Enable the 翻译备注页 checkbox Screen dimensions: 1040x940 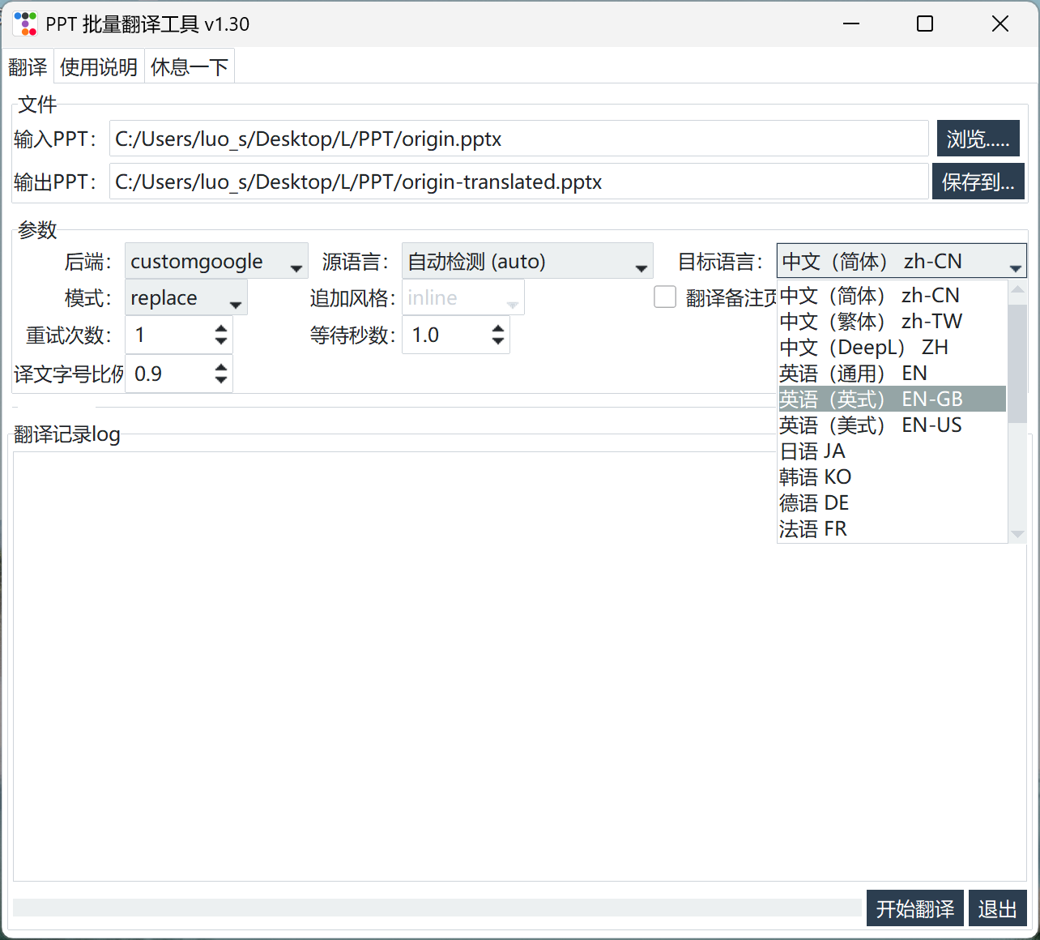pos(665,297)
